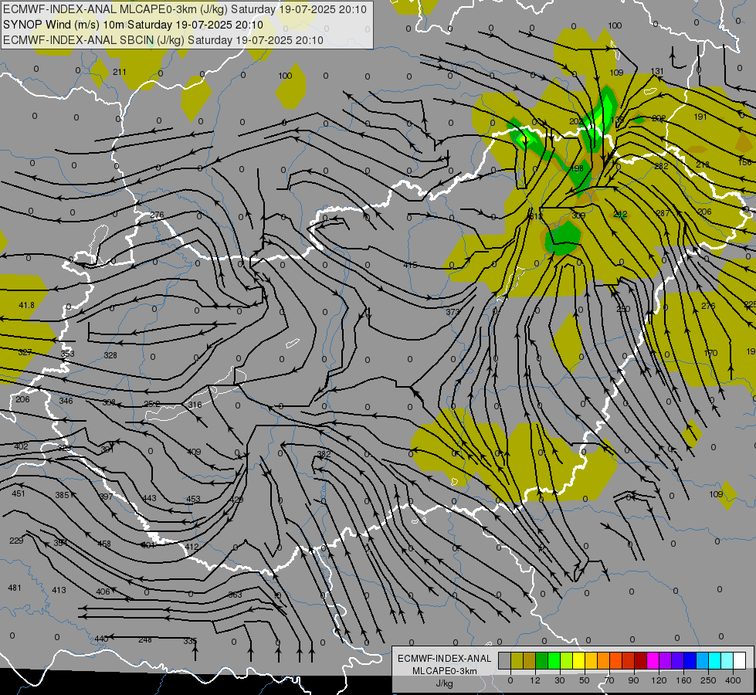The height and width of the screenshot is (695, 756).
Task: Click the map value 413
Action: click(59, 590)
